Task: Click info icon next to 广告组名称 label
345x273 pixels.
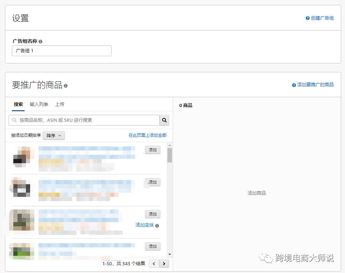Action: coord(41,41)
